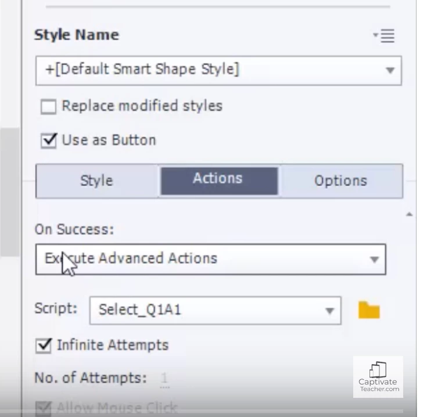Open the Select_Q1A1 script dropdown
This screenshot has height=417, width=445.
click(216, 311)
